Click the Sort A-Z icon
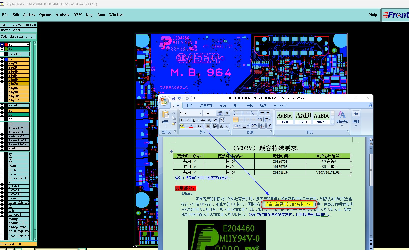409x250 pixels. click(x=262, y=126)
